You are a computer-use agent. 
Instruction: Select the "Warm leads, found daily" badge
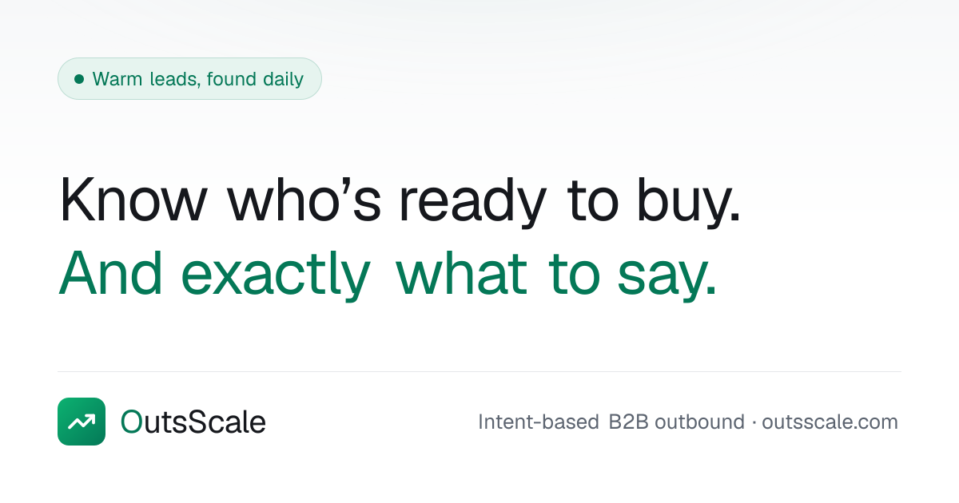[189, 79]
